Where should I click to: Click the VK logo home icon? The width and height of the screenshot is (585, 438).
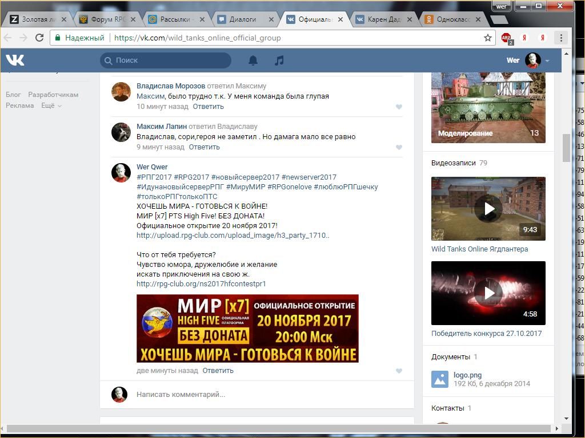point(15,60)
